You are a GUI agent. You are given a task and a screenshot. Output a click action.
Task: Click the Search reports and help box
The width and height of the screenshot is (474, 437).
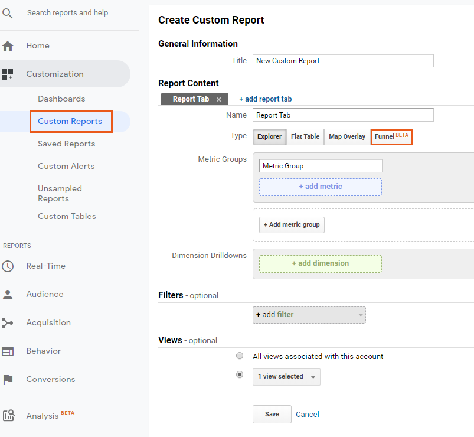68,13
